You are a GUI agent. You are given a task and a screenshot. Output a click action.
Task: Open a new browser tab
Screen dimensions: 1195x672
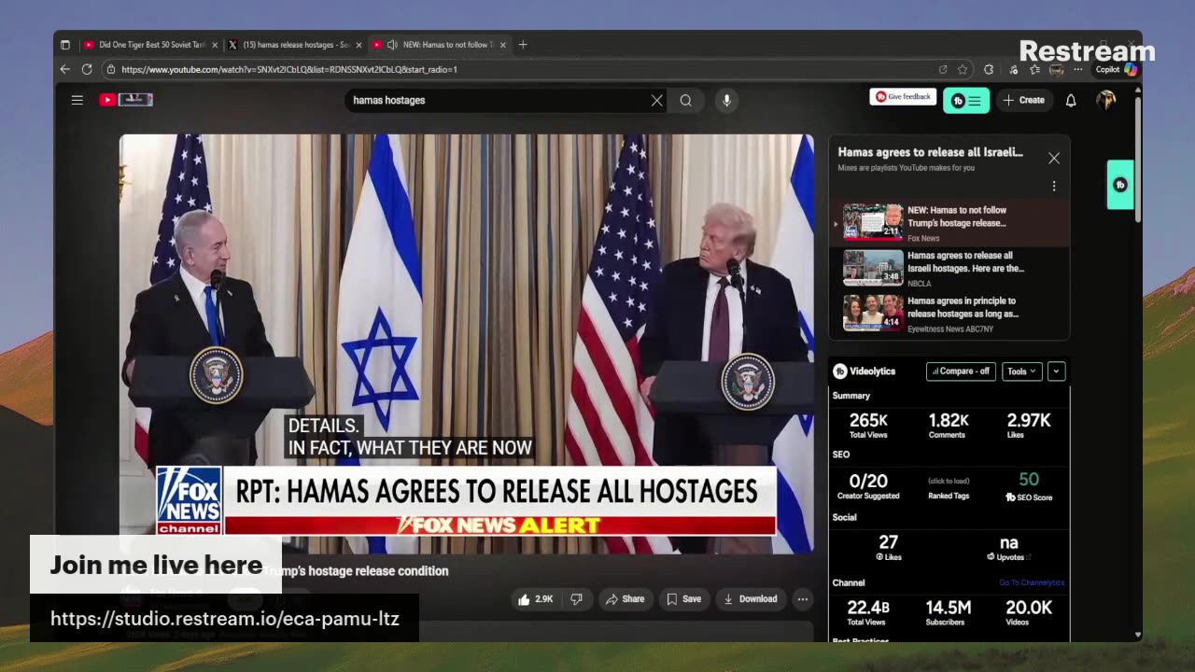[523, 45]
